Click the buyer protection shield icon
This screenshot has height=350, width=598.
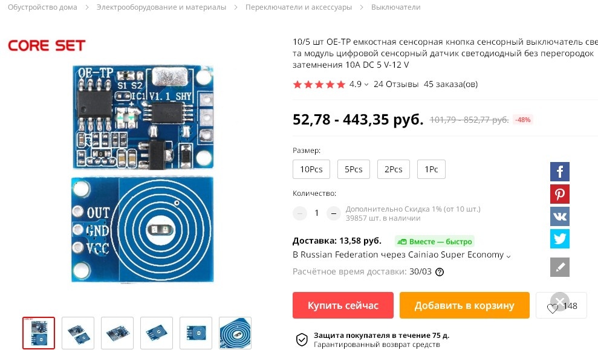(302, 339)
